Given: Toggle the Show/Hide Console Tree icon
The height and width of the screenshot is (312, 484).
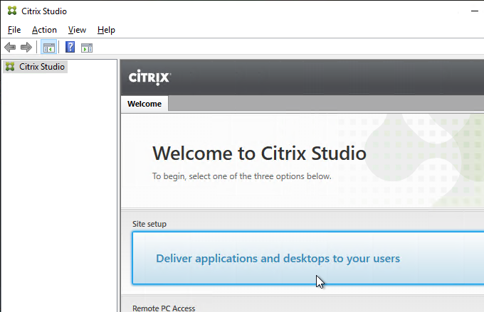Looking at the screenshot, I should pos(49,48).
